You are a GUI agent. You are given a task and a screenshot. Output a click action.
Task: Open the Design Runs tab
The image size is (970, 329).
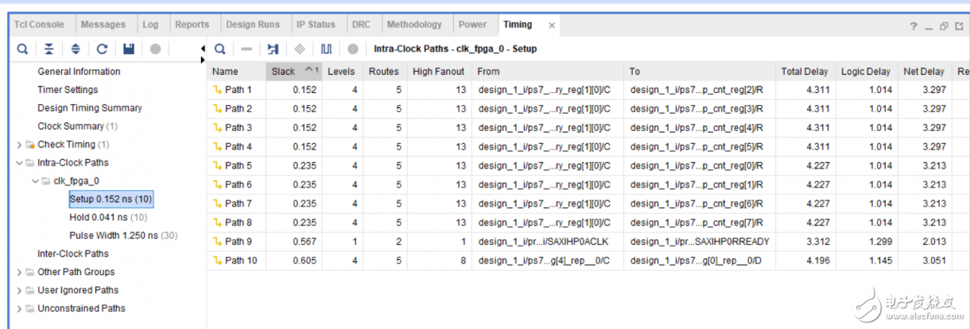tap(251, 25)
